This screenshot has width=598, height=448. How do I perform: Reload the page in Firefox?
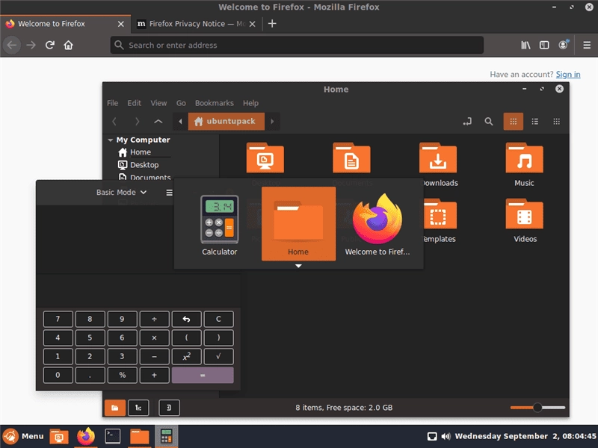coord(50,45)
